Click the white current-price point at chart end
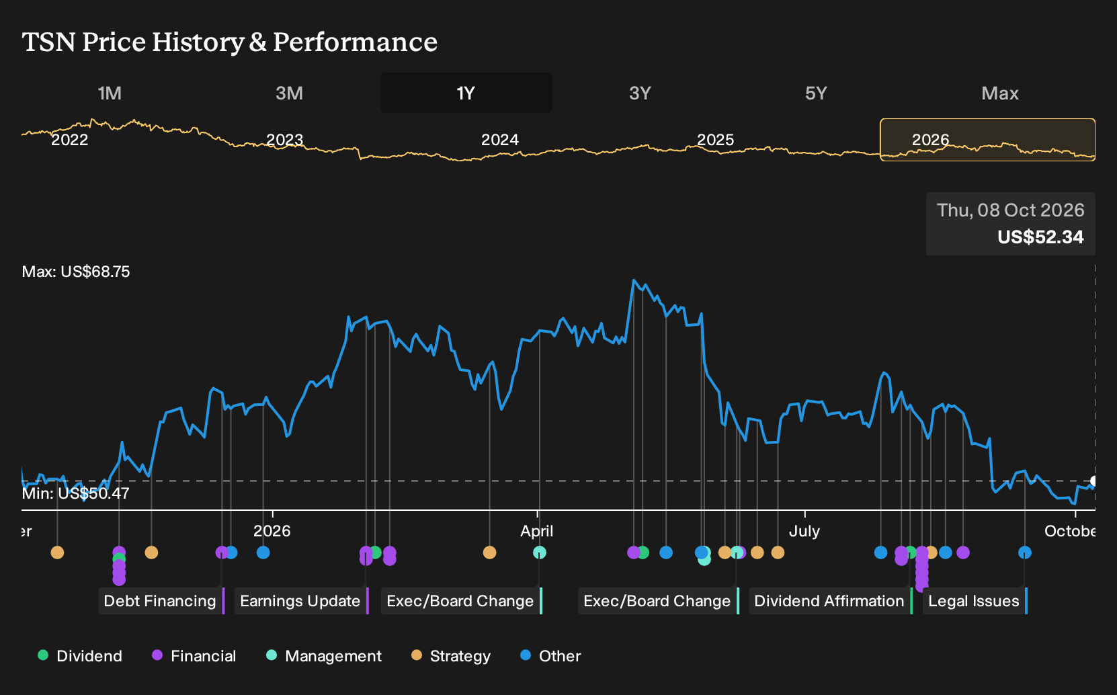The image size is (1117, 695). pos(1094,481)
